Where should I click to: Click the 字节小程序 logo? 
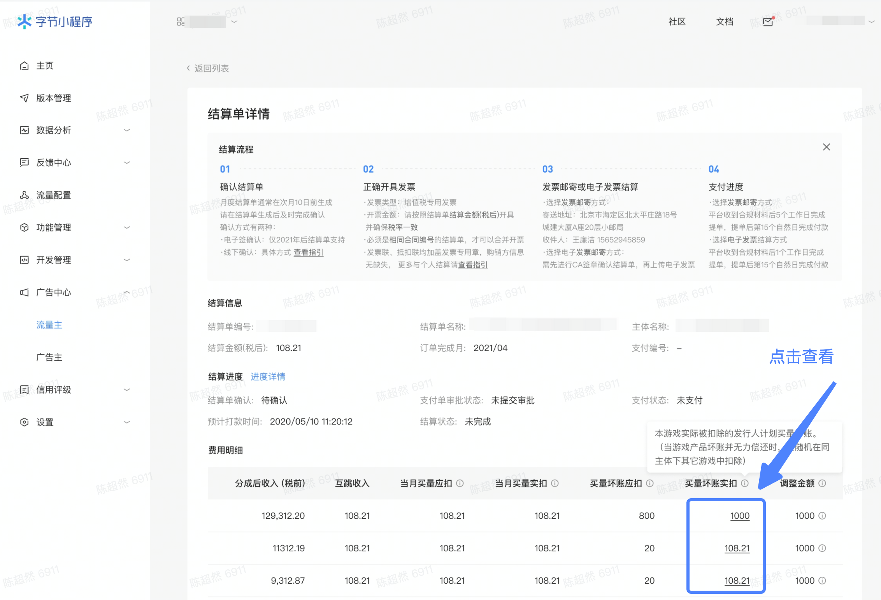click(55, 22)
